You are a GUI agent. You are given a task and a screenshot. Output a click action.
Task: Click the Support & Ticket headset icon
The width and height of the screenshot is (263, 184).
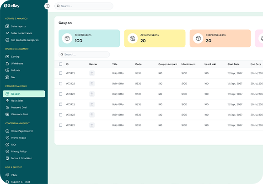(7, 182)
